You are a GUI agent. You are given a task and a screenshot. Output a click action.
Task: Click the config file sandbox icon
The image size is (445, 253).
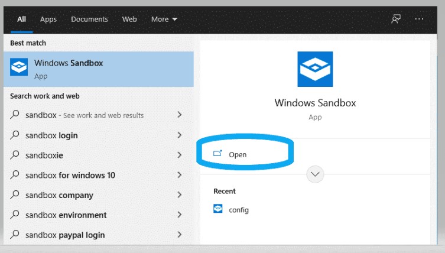[x=217, y=209]
